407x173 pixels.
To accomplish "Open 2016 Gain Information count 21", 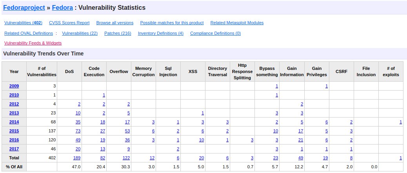I will [x=301, y=140].
